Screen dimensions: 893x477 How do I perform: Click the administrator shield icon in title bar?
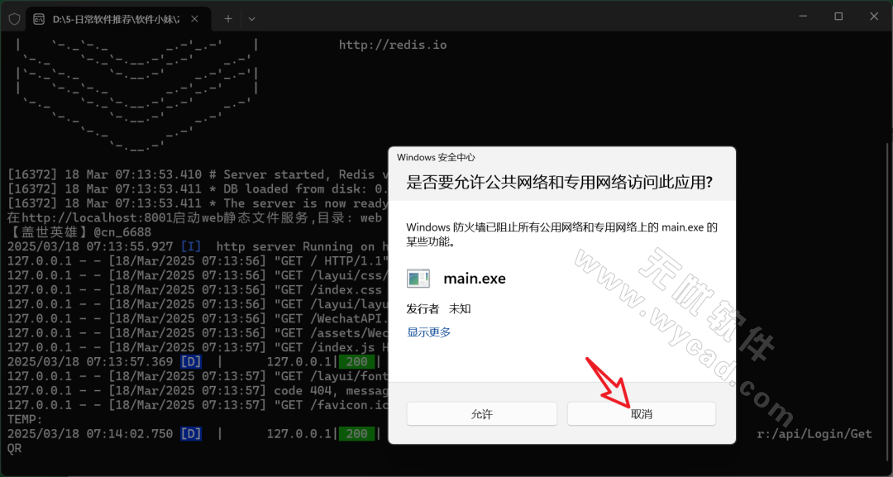pos(14,18)
